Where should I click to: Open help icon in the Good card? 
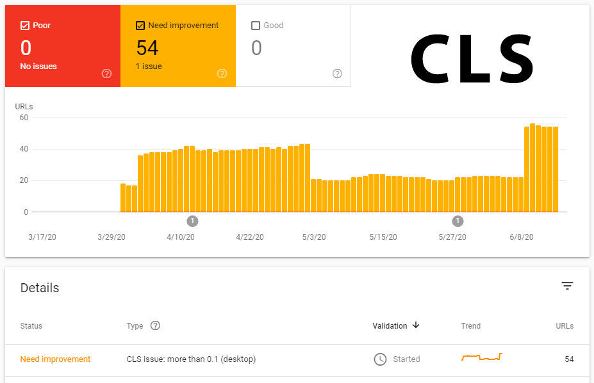click(x=337, y=74)
